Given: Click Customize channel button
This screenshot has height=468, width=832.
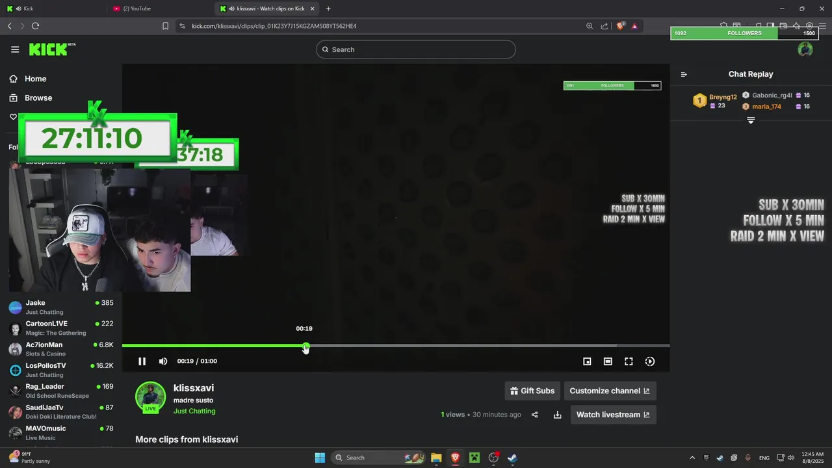Looking at the screenshot, I should pyautogui.click(x=610, y=391).
